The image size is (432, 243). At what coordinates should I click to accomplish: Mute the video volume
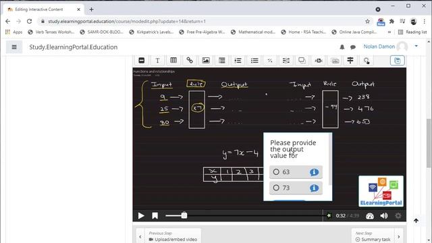click(x=384, y=216)
